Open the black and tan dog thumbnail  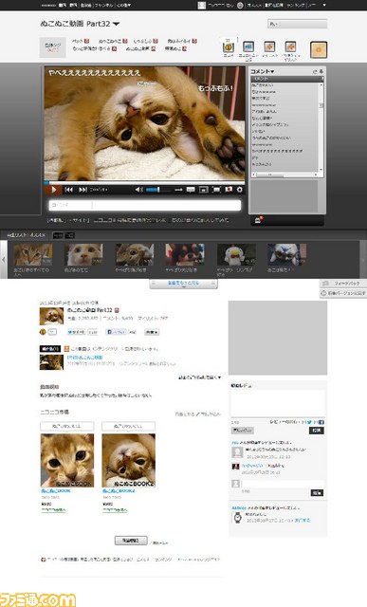(x=185, y=254)
